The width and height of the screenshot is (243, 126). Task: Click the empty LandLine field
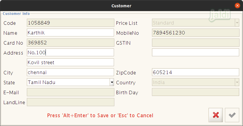(71, 102)
